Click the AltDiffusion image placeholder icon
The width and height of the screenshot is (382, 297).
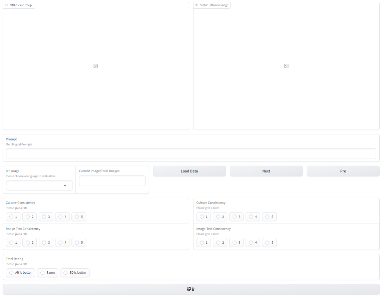[x=96, y=66]
